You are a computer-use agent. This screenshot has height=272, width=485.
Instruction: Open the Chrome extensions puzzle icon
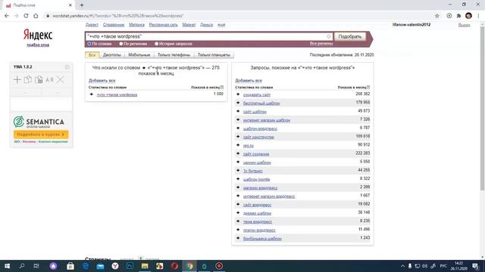point(458,16)
